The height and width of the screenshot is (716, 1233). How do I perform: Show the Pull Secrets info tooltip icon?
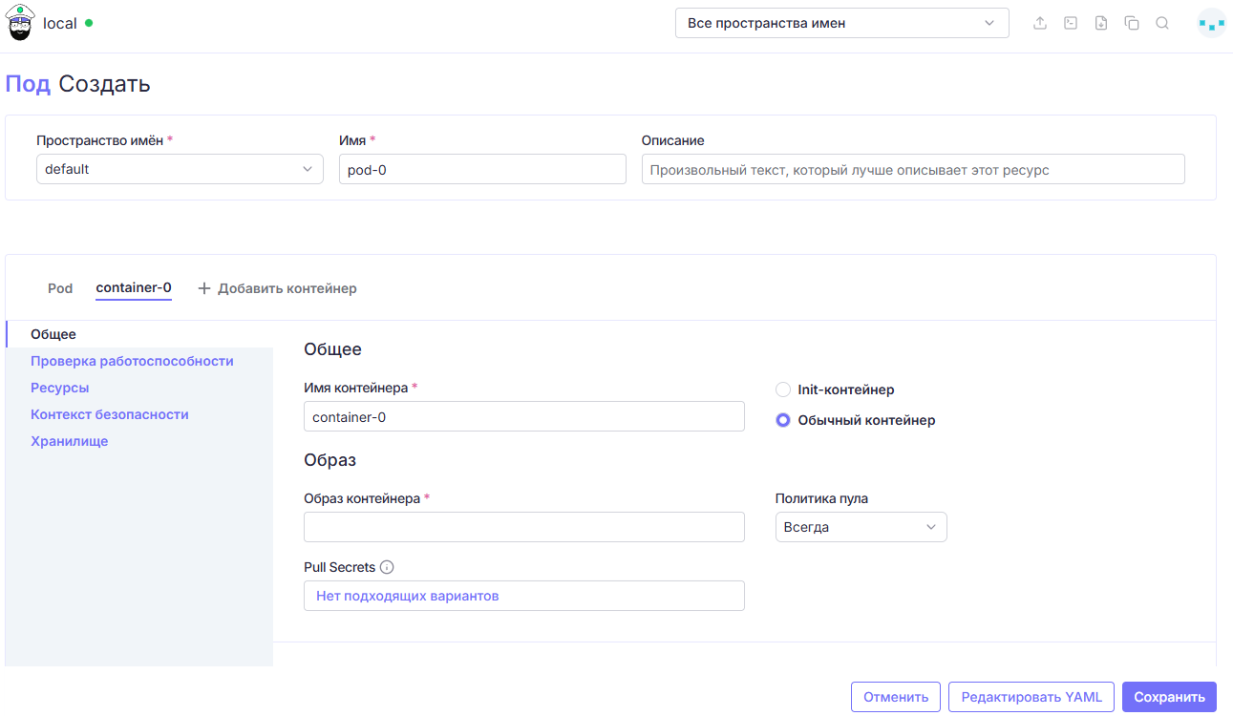pyautogui.click(x=387, y=567)
